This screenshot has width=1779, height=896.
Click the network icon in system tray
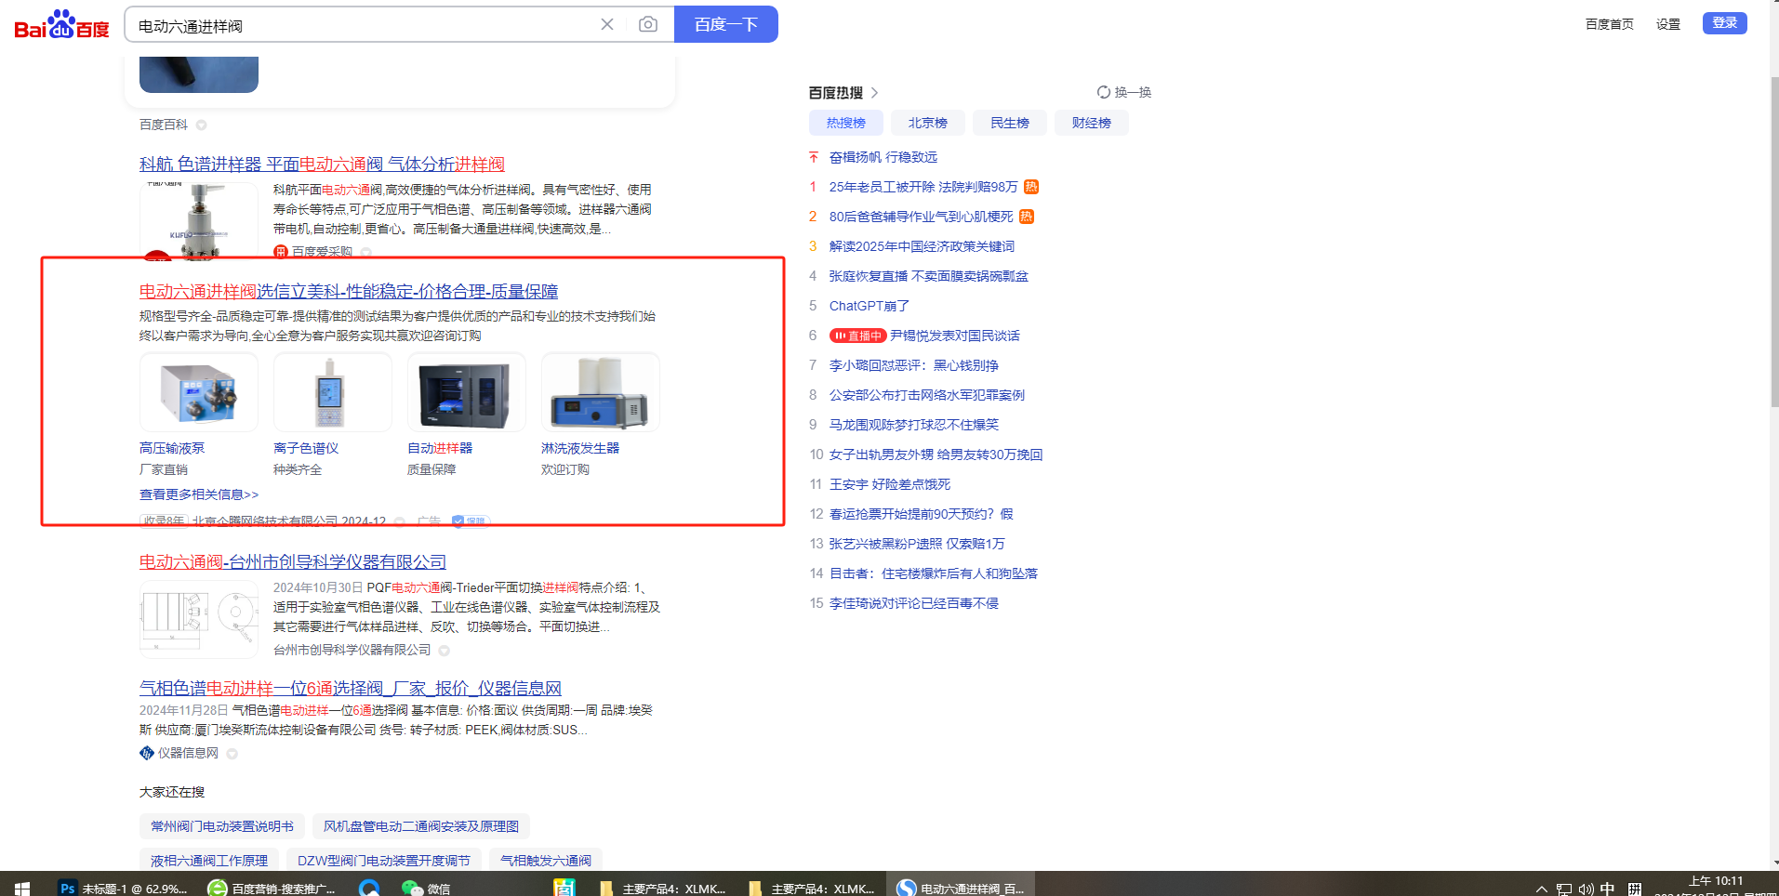[x=1564, y=889]
